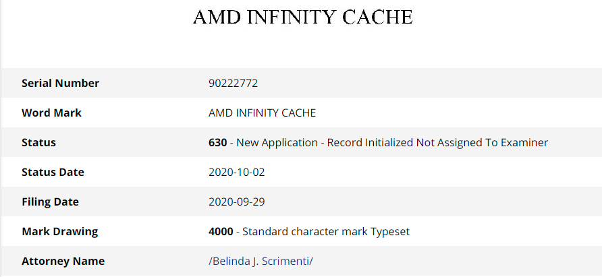The height and width of the screenshot is (277, 602).
Task: Select the bold 4000 drawing code
Action: tap(221, 232)
